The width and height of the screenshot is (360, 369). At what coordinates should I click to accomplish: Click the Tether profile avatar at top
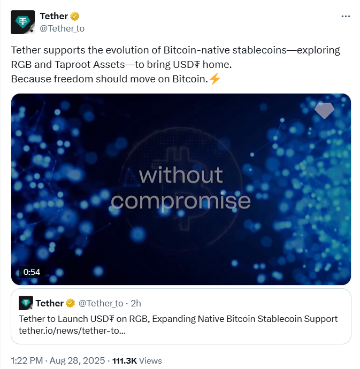pos(23,22)
